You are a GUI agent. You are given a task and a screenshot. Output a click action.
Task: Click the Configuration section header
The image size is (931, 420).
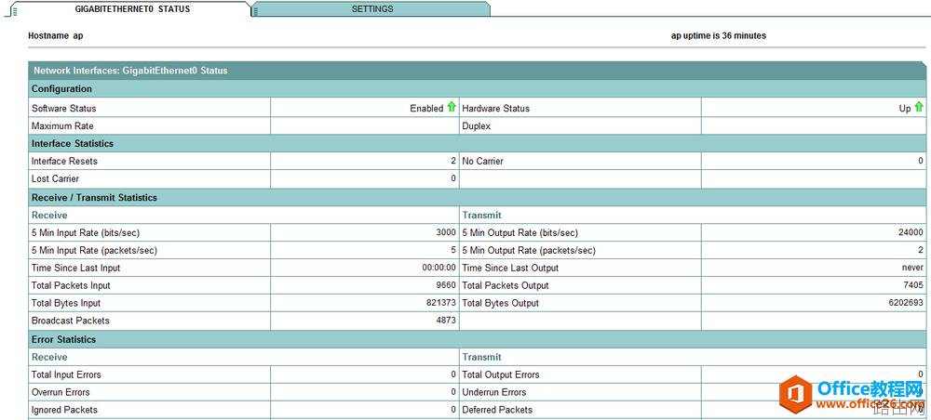[478, 89]
